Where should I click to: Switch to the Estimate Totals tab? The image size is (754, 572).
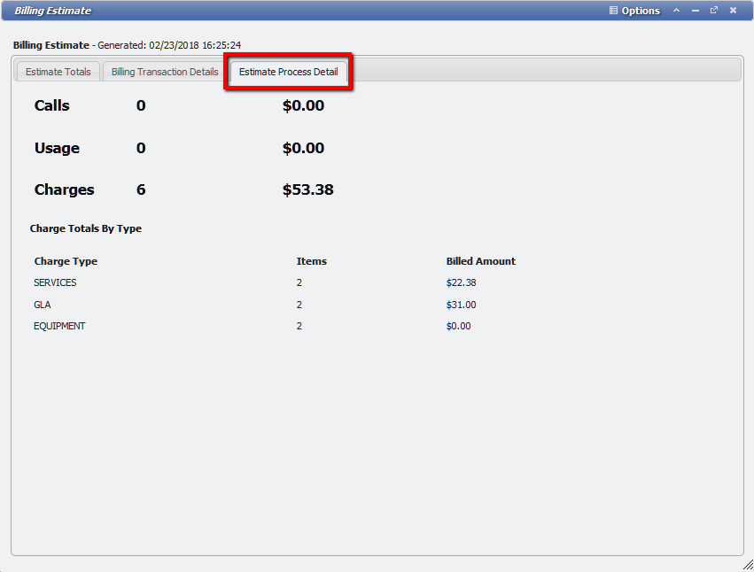point(57,72)
